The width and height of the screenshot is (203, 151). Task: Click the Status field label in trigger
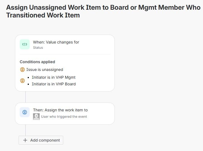(38, 48)
